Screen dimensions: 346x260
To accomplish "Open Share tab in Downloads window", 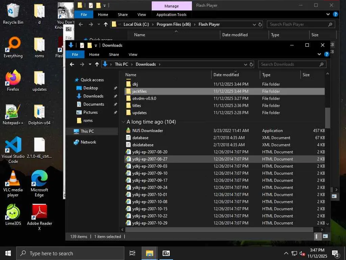I will pyautogui.click(x=114, y=55).
